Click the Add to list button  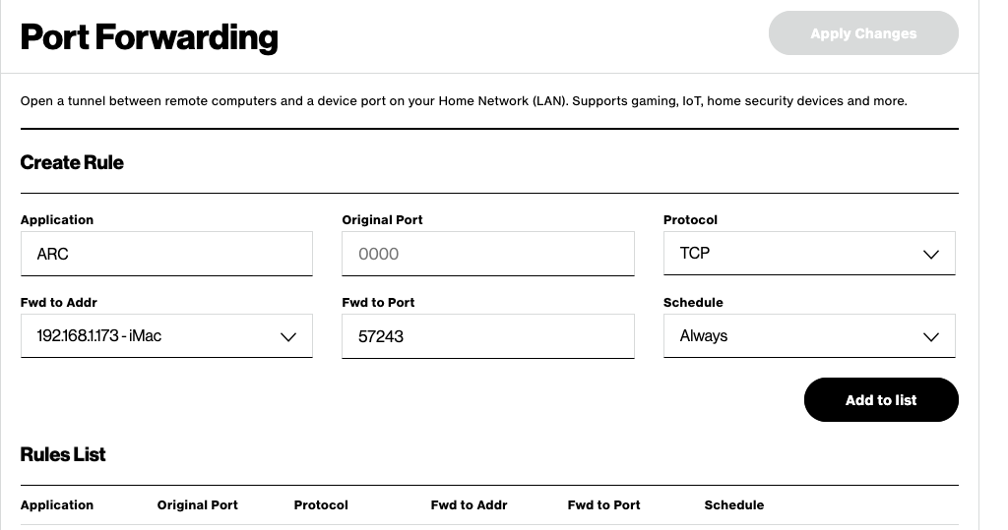coord(881,399)
